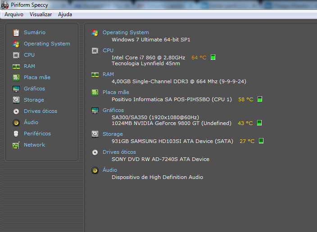Click the Gráficos monitor icon in summary panel
The height and width of the screenshot is (232, 317).
(x=95, y=111)
